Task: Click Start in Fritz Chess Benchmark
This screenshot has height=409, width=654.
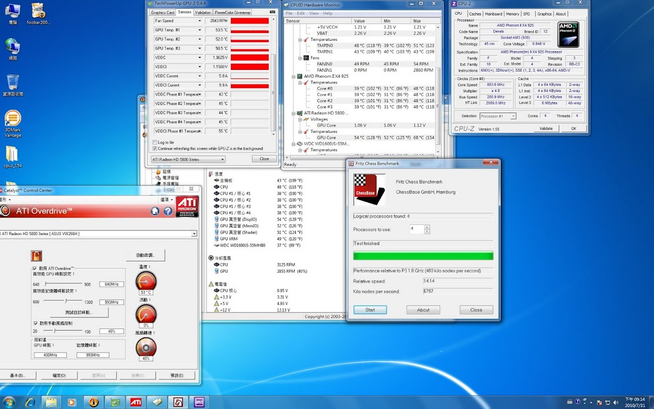Action: tap(370, 310)
